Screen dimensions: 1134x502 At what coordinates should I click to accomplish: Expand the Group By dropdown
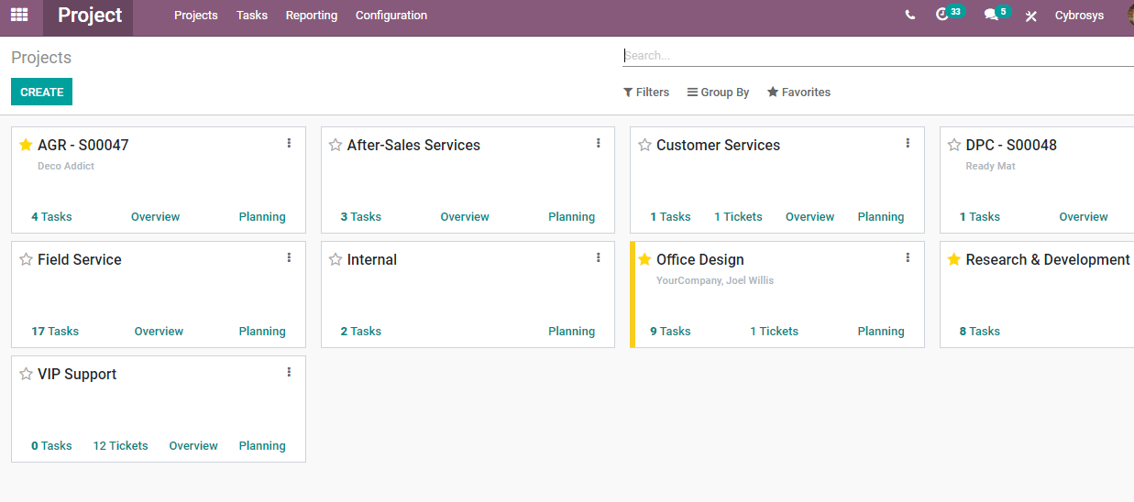click(x=719, y=93)
